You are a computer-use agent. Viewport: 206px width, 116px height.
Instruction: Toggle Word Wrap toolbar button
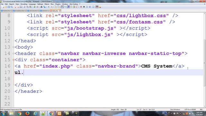point(62,7)
